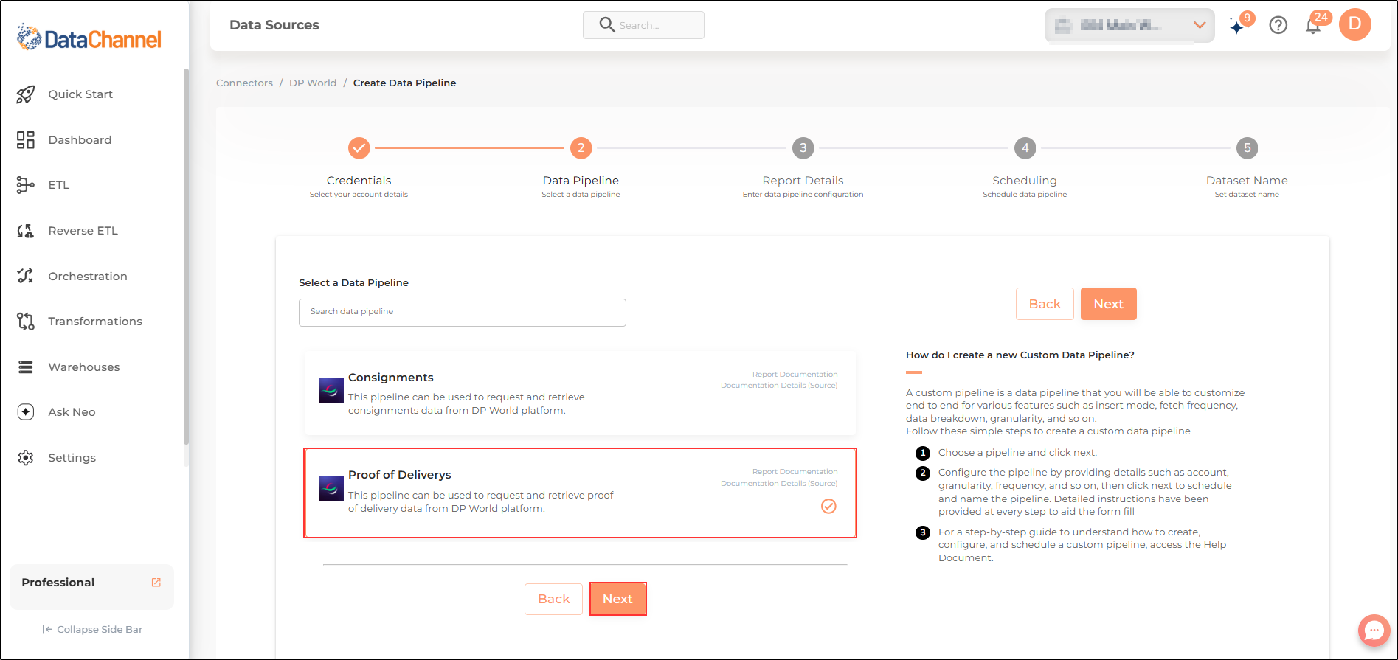Click the Search data pipeline field
Image resolution: width=1398 pixels, height=660 pixels.
point(463,312)
